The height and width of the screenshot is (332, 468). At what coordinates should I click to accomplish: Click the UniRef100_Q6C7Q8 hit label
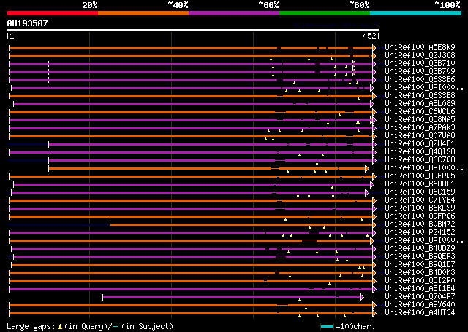click(x=420, y=159)
